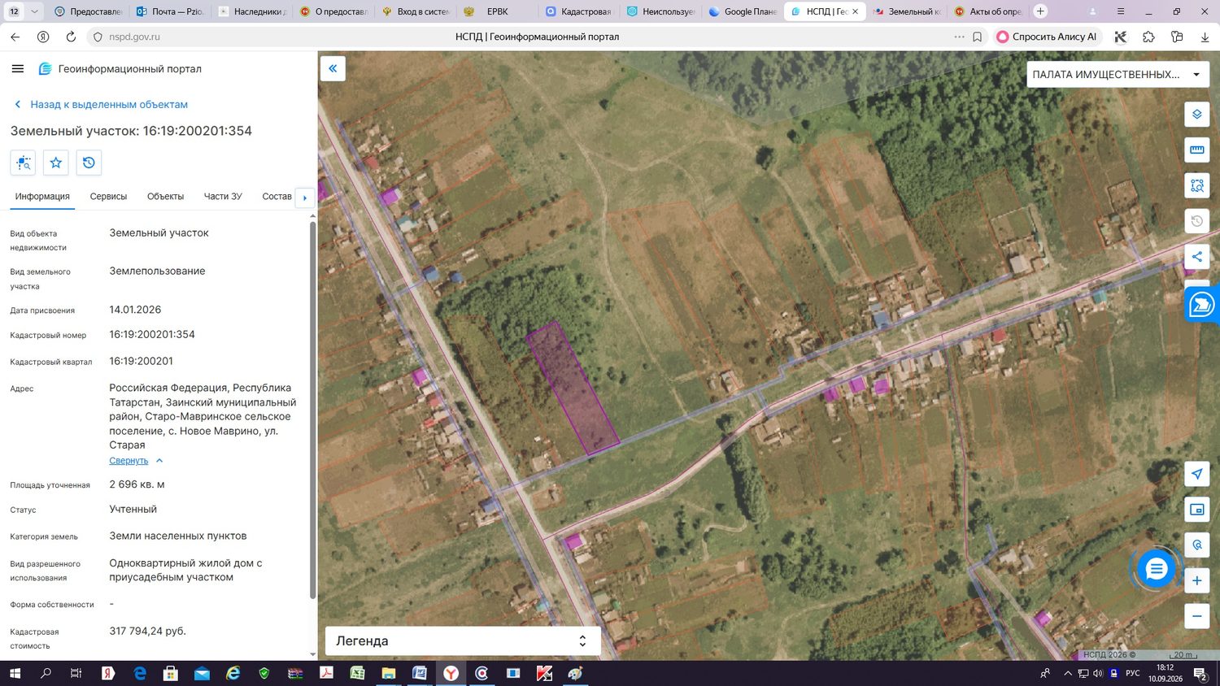Show more tabs with right arrow
1220x686 pixels.
tap(305, 198)
